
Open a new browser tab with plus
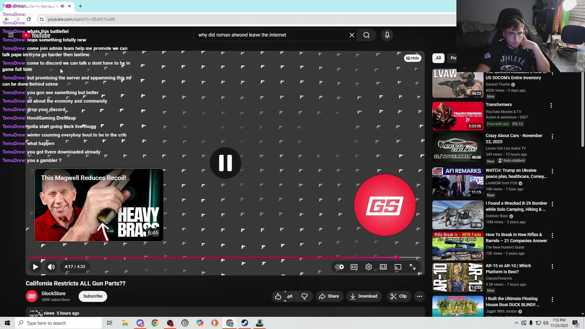point(80,6)
